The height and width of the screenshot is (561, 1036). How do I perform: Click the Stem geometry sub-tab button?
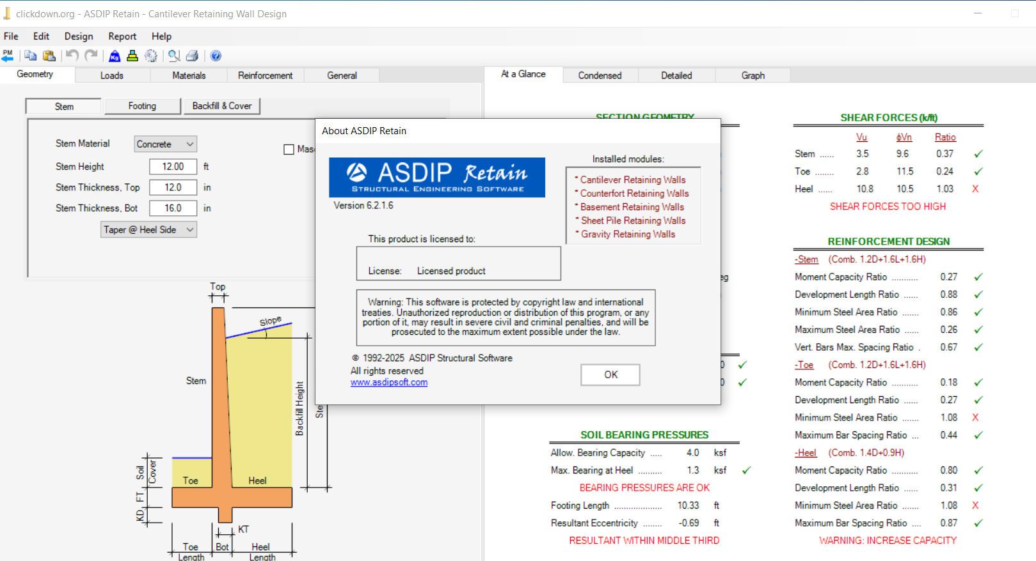(x=63, y=106)
